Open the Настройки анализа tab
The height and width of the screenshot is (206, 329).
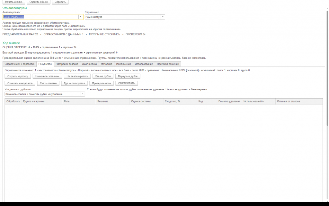pyautogui.click(x=67, y=64)
